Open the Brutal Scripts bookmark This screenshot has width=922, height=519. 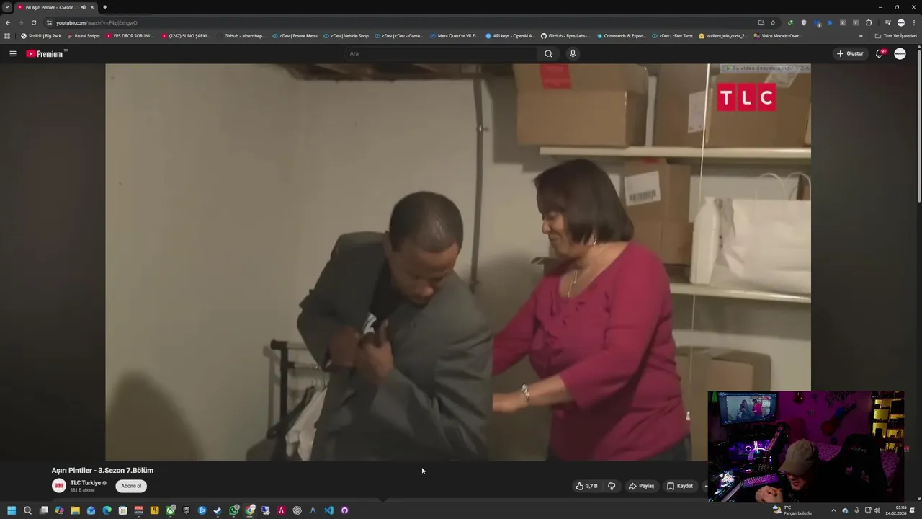tap(84, 36)
